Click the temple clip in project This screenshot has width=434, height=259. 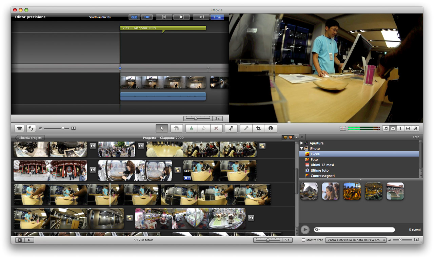(50, 171)
